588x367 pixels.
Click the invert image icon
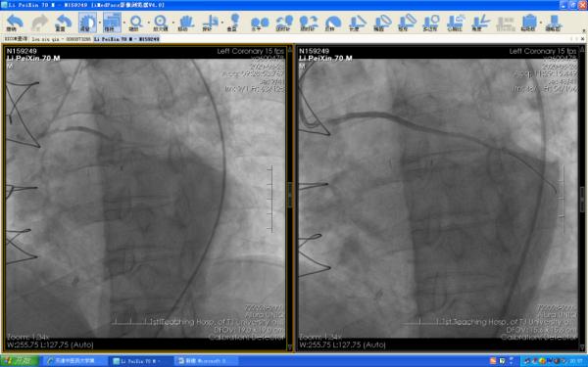pyautogui.click(x=332, y=23)
